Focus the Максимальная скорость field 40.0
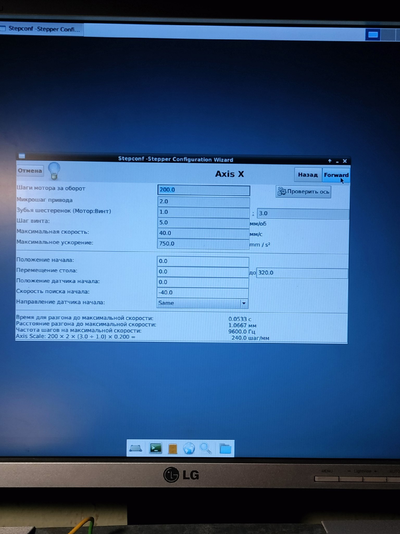400x534 pixels. 203,233
